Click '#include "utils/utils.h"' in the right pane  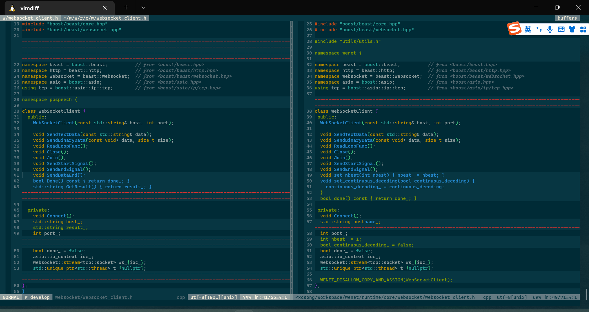(x=348, y=41)
